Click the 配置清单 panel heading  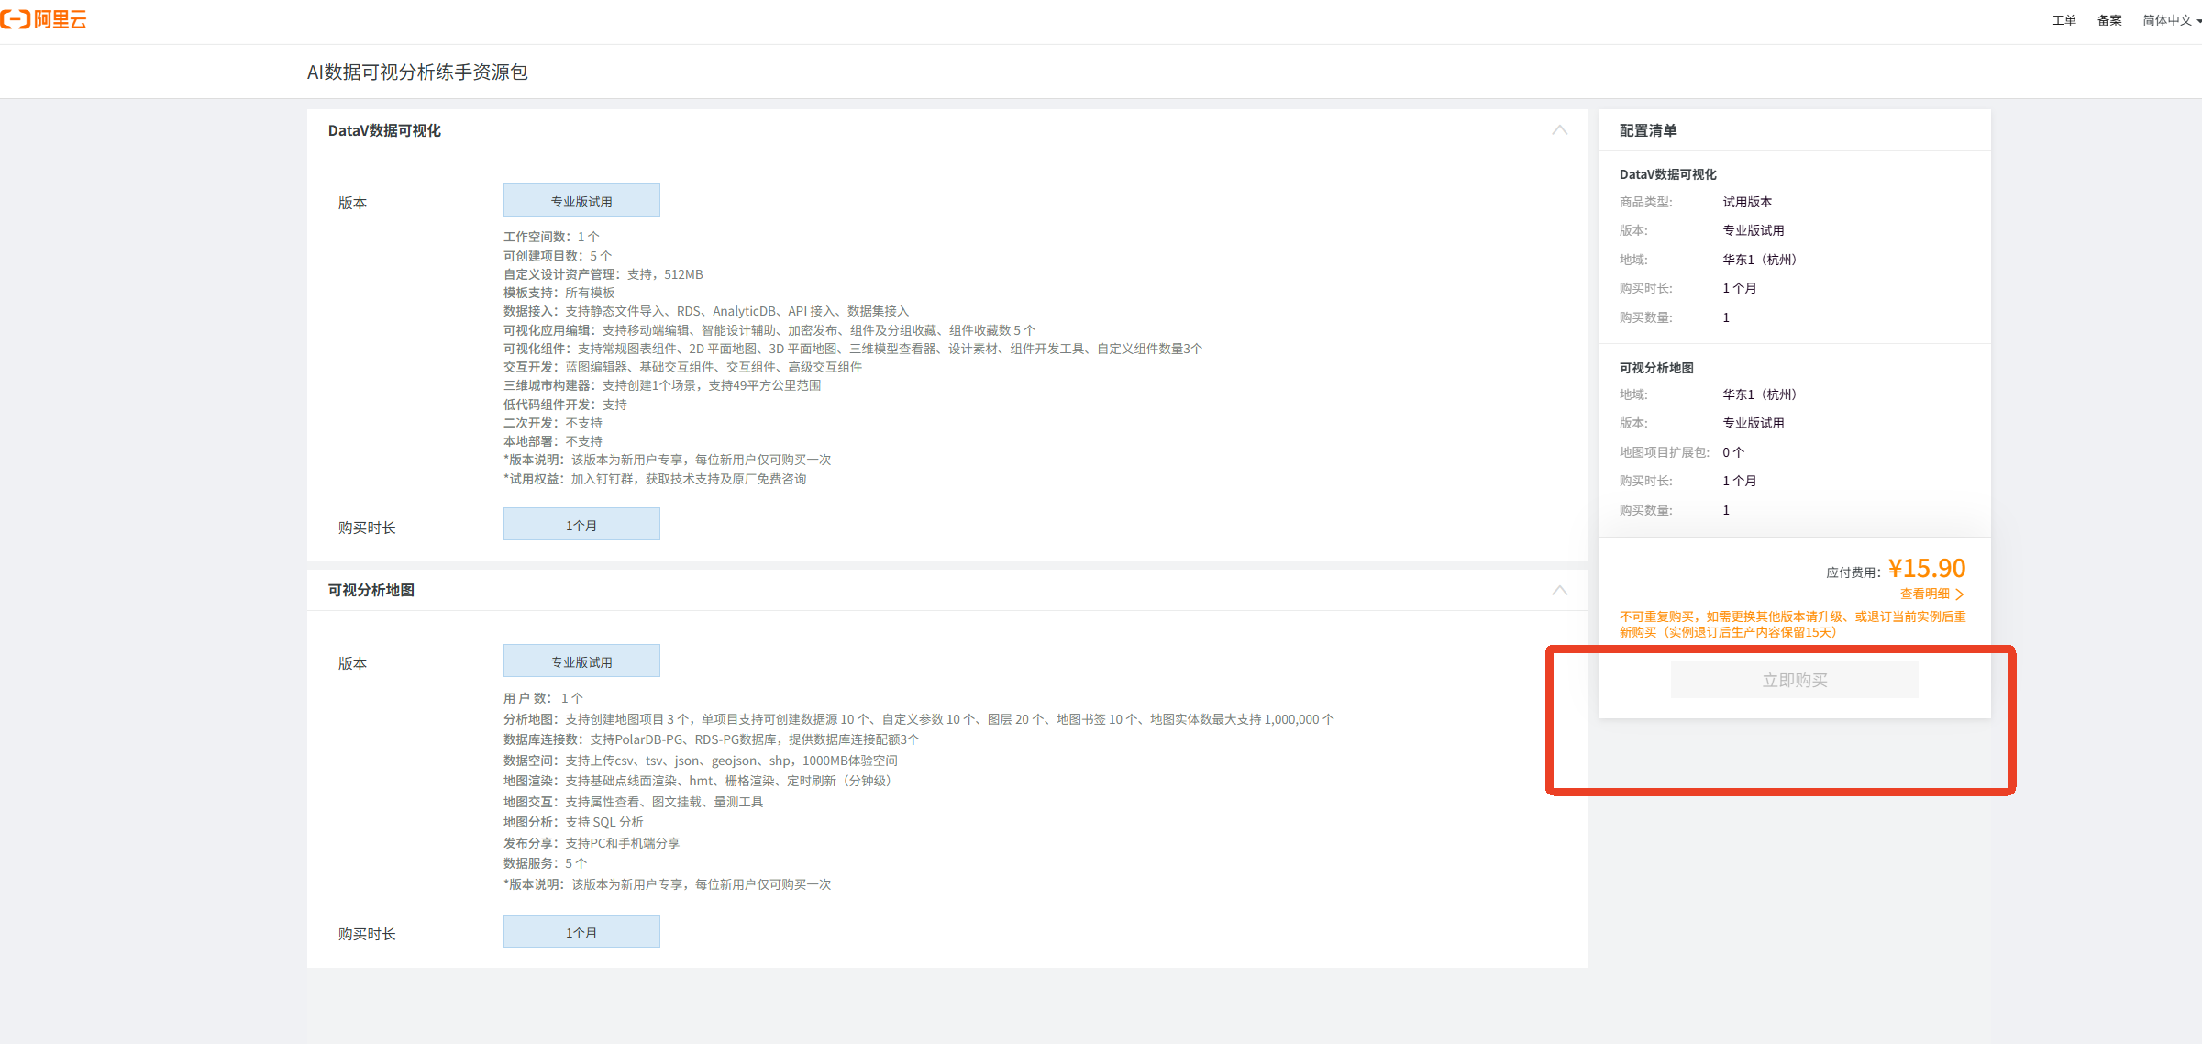coord(1647,130)
